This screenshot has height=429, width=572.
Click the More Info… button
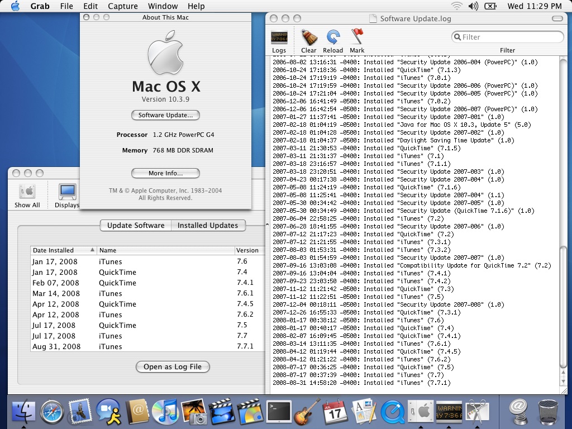pyautogui.click(x=165, y=173)
